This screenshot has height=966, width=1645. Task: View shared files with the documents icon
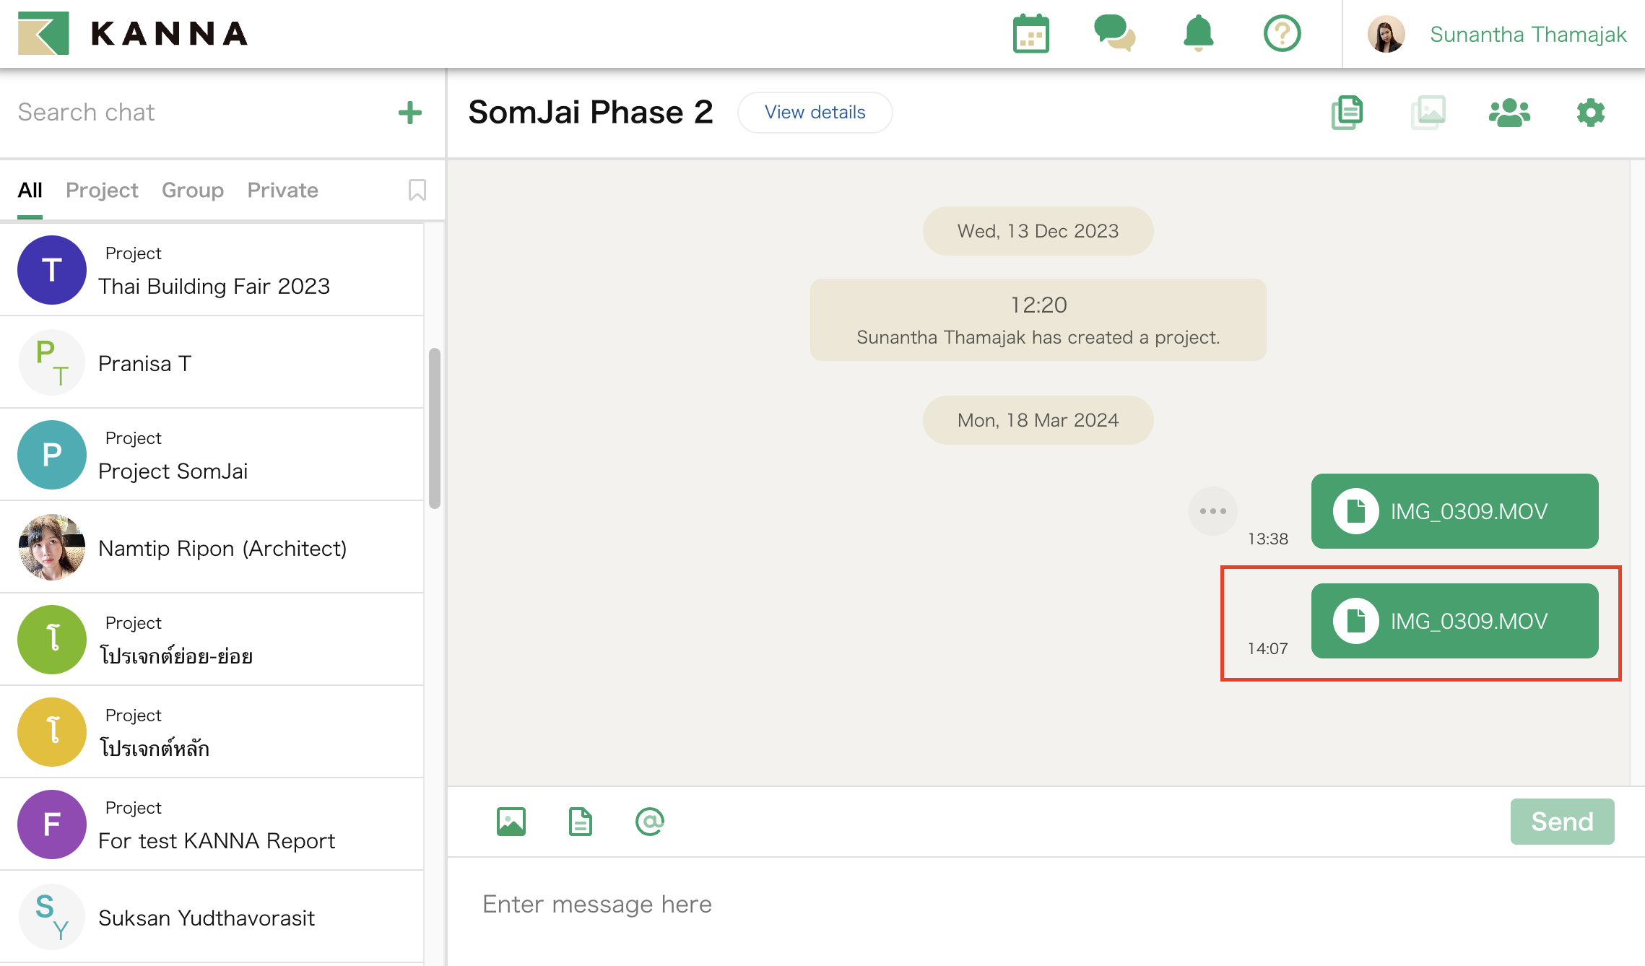[x=1347, y=112]
